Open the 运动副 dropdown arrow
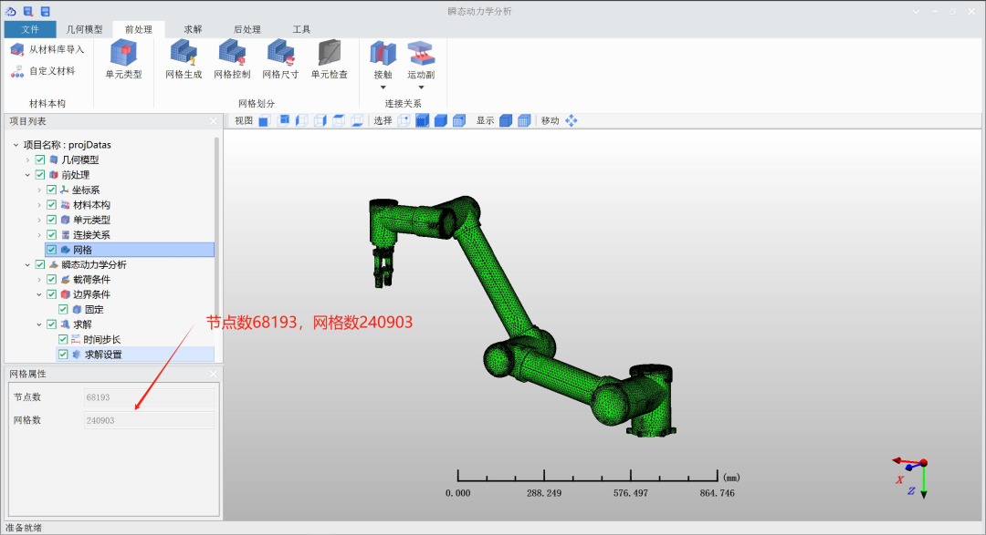The height and width of the screenshot is (535, 986). (x=421, y=87)
